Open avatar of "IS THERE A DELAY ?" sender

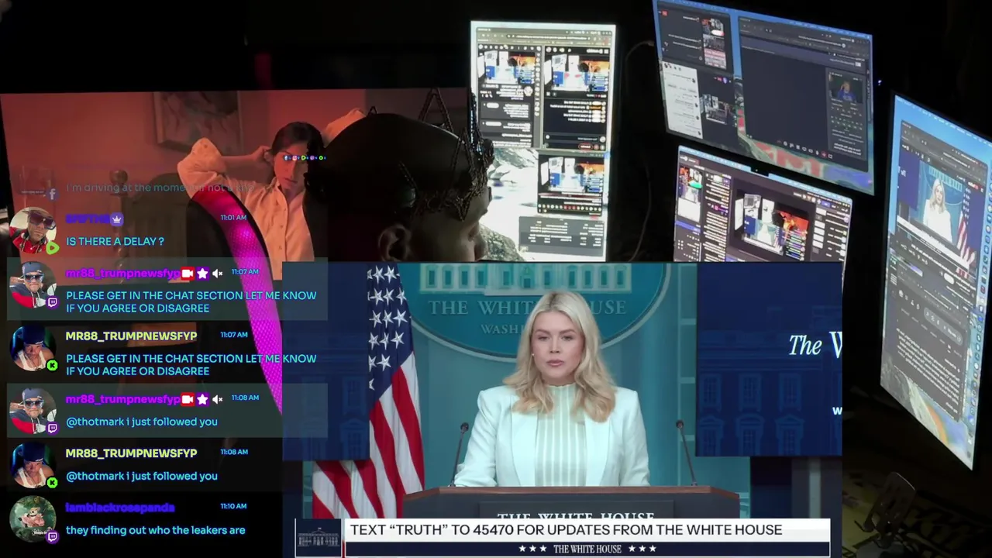click(31, 231)
